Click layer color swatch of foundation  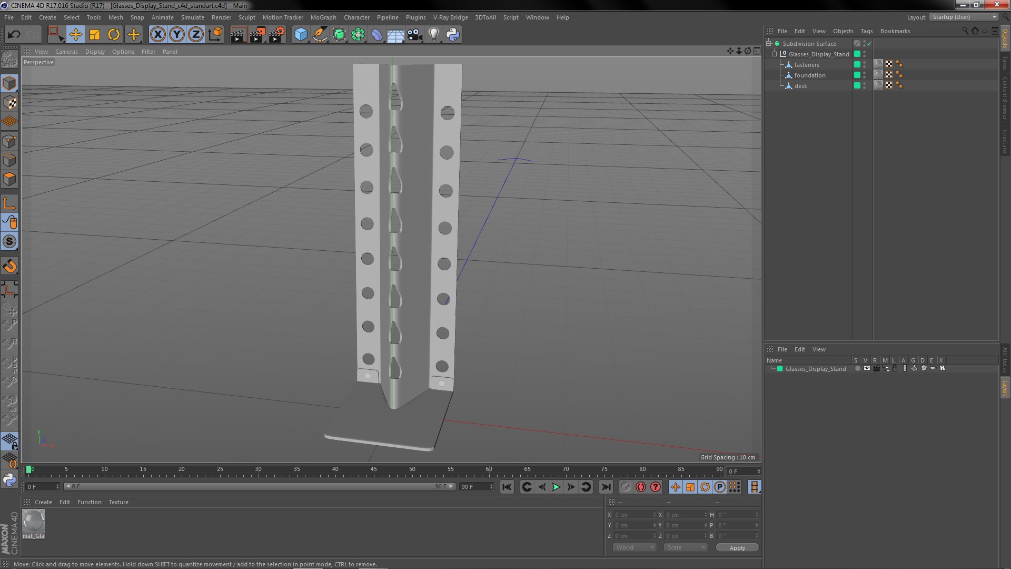click(857, 75)
